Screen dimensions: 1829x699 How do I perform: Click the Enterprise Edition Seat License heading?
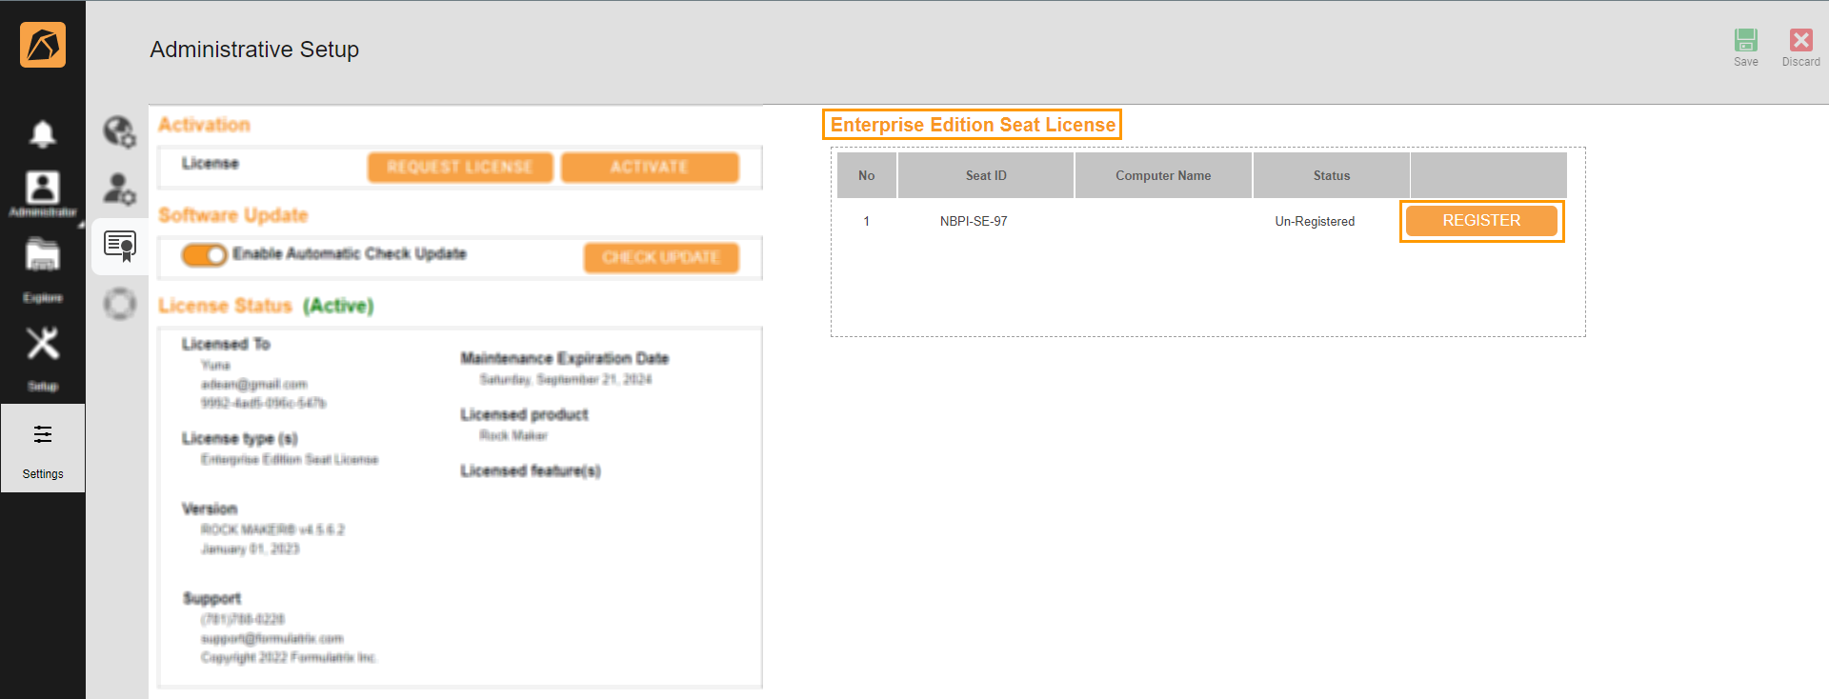click(973, 125)
